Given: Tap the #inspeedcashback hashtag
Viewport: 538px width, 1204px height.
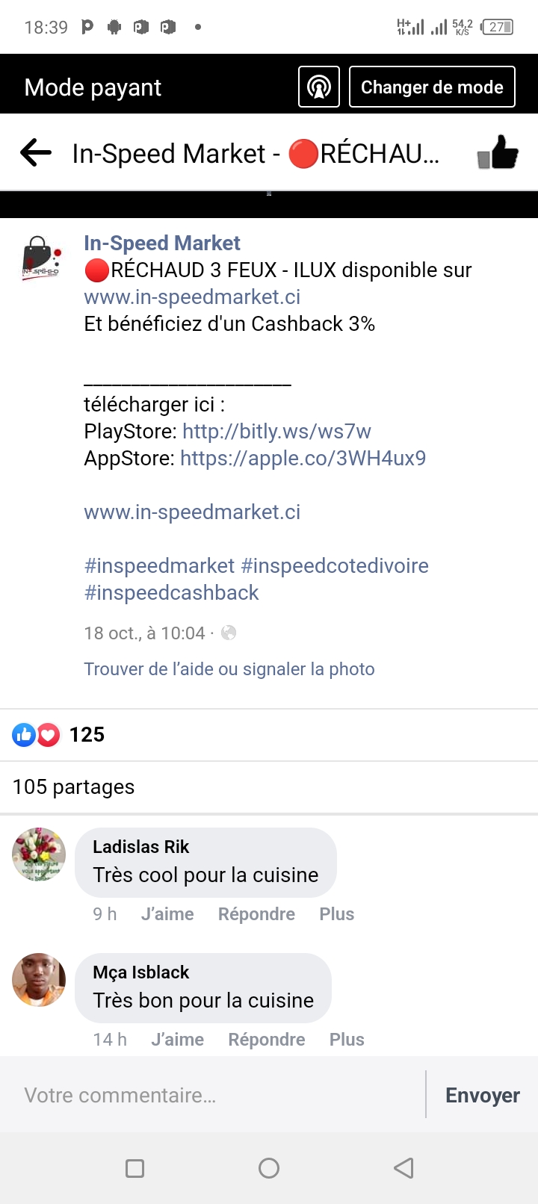Looking at the screenshot, I should tap(171, 593).
